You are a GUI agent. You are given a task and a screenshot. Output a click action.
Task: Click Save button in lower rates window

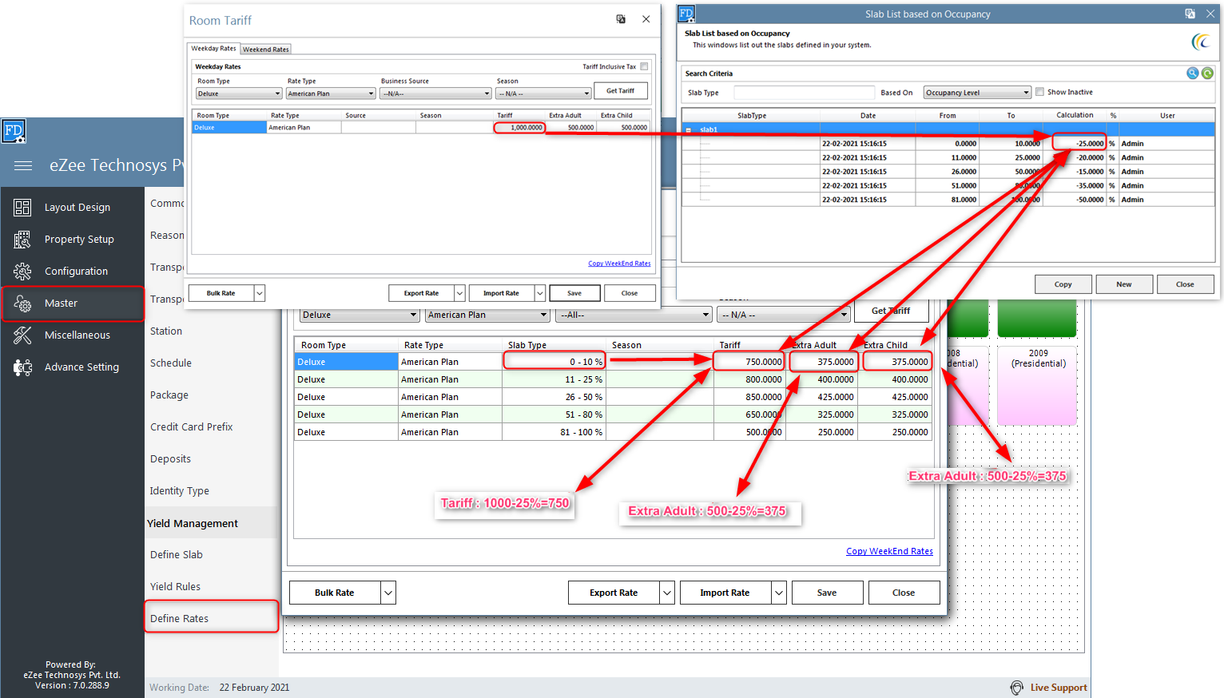click(x=827, y=593)
